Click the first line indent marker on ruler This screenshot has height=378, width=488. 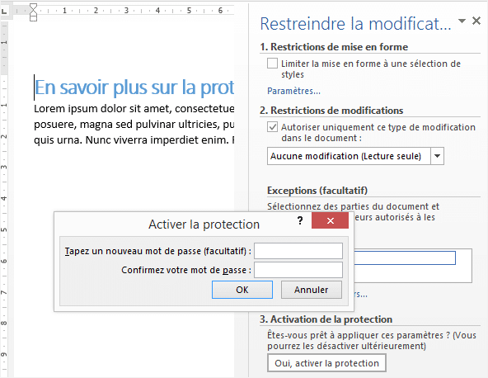[x=33, y=7]
